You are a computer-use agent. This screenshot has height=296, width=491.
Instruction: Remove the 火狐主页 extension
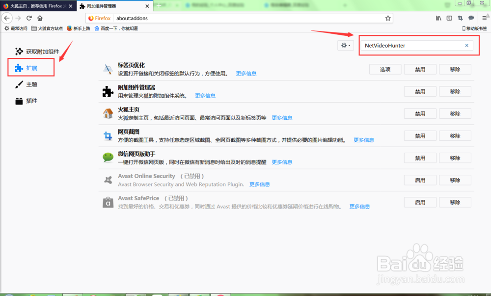(x=455, y=114)
